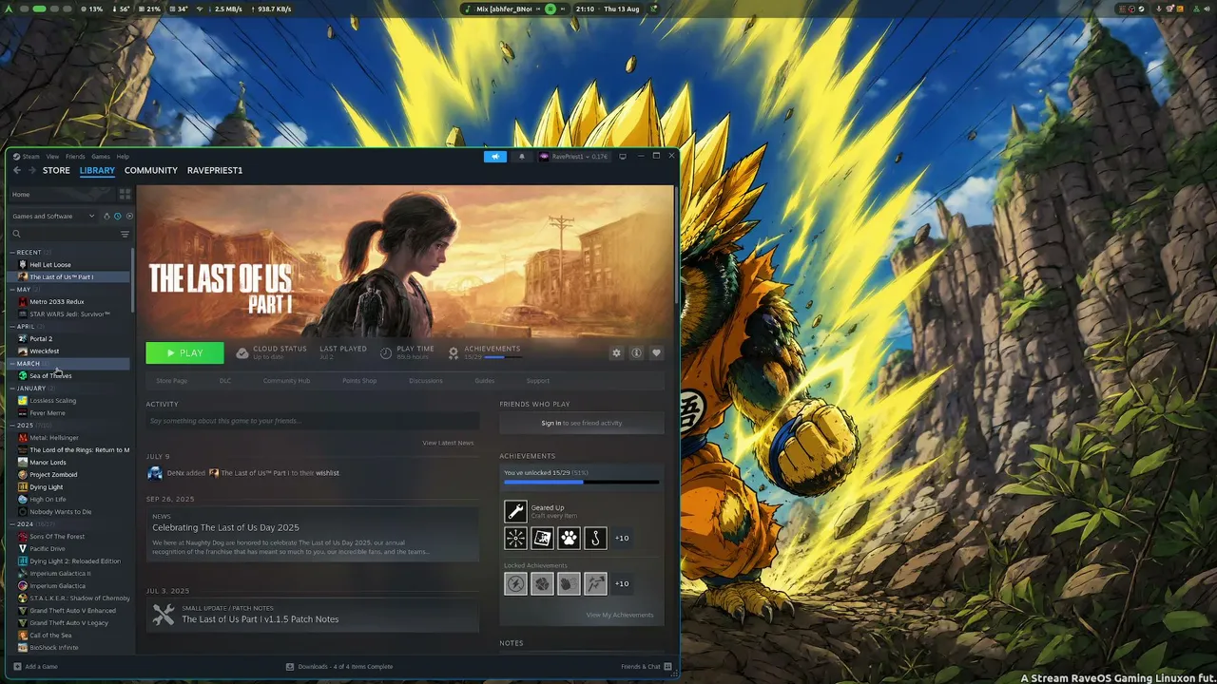Switch to the COMMUNITY tab
This screenshot has width=1217, height=684.
tap(151, 170)
